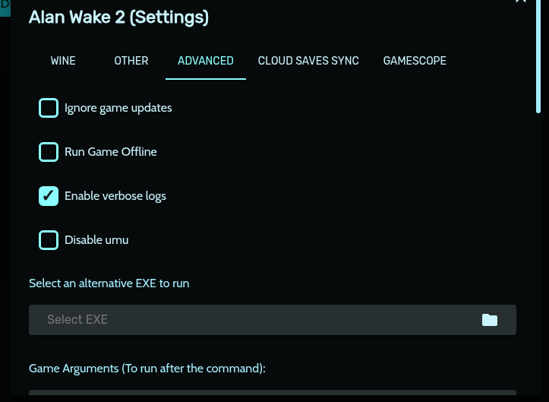
Task: Focus the Game Arguments input box
Action: tap(272, 396)
